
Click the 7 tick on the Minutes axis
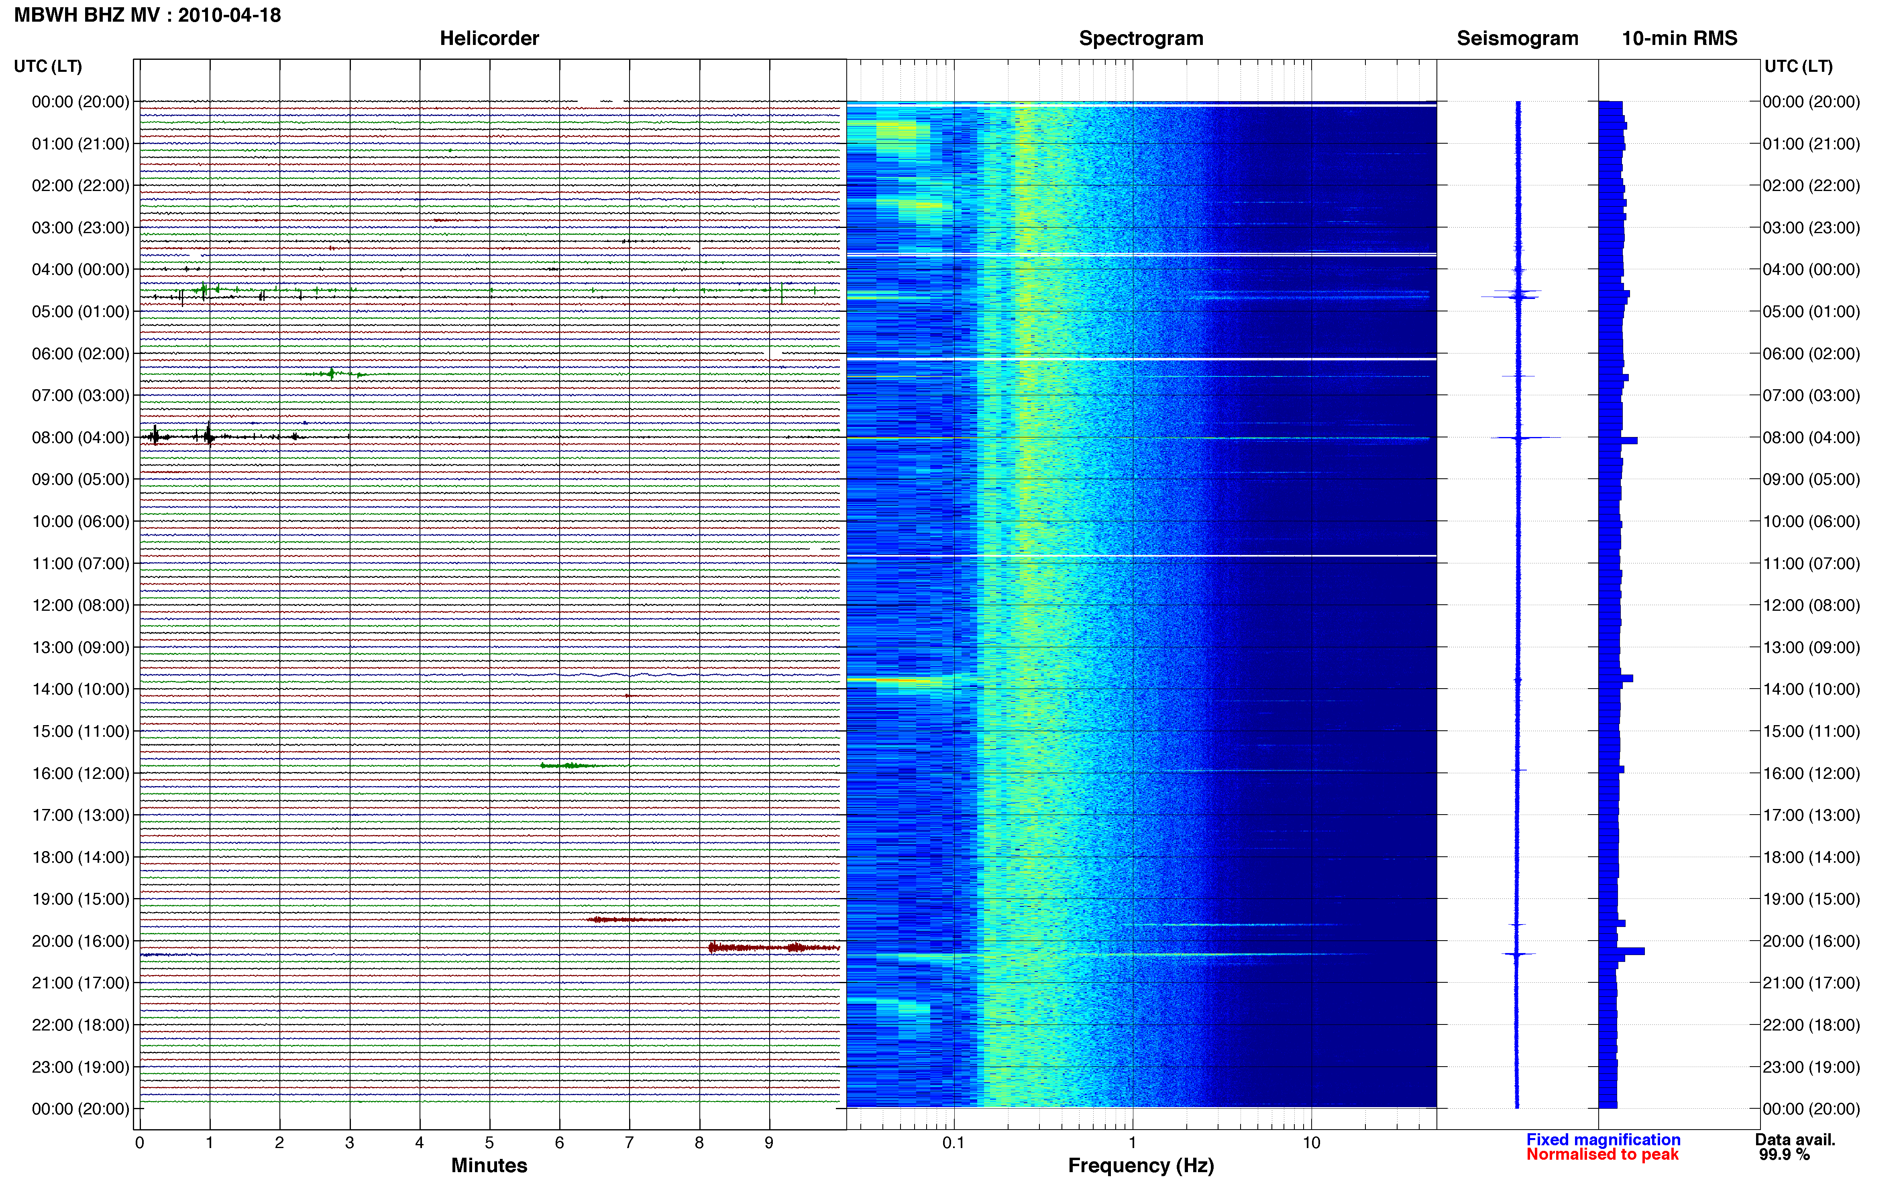(x=630, y=1143)
